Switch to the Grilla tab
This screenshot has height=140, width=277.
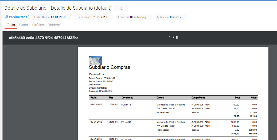(x=11, y=25)
